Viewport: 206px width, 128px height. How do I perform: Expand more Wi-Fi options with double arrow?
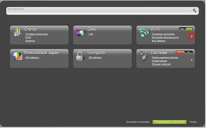[x=191, y=37]
